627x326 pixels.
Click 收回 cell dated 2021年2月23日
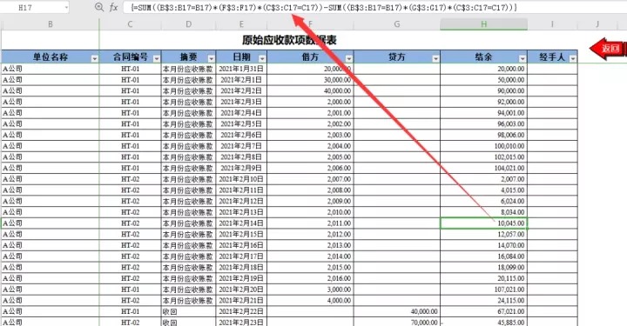click(x=188, y=322)
